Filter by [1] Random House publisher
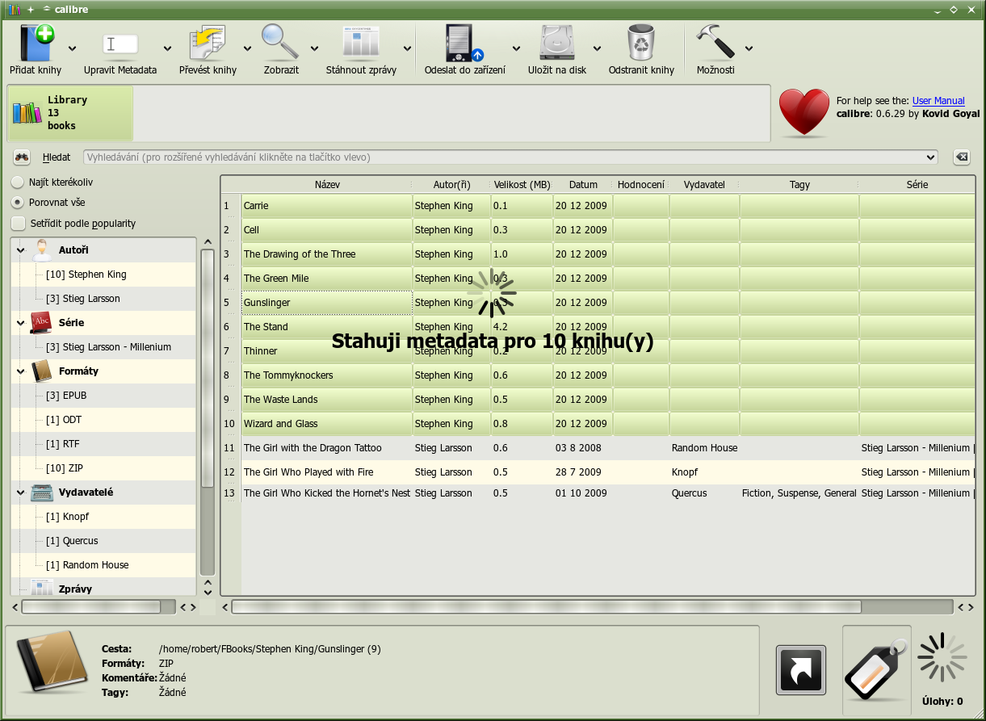986x721 pixels. pos(87,565)
